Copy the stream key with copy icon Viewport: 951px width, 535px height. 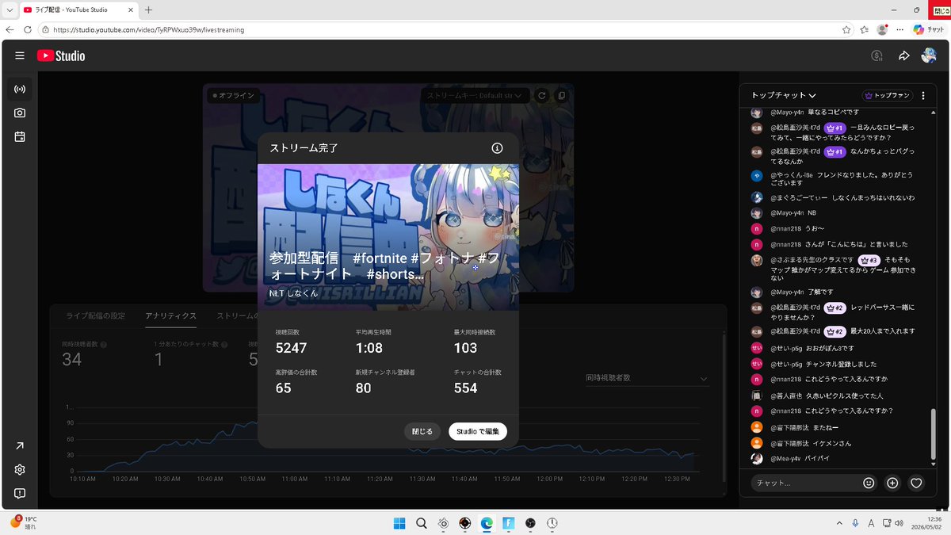pos(561,95)
